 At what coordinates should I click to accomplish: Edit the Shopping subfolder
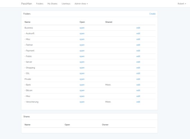point(138,68)
